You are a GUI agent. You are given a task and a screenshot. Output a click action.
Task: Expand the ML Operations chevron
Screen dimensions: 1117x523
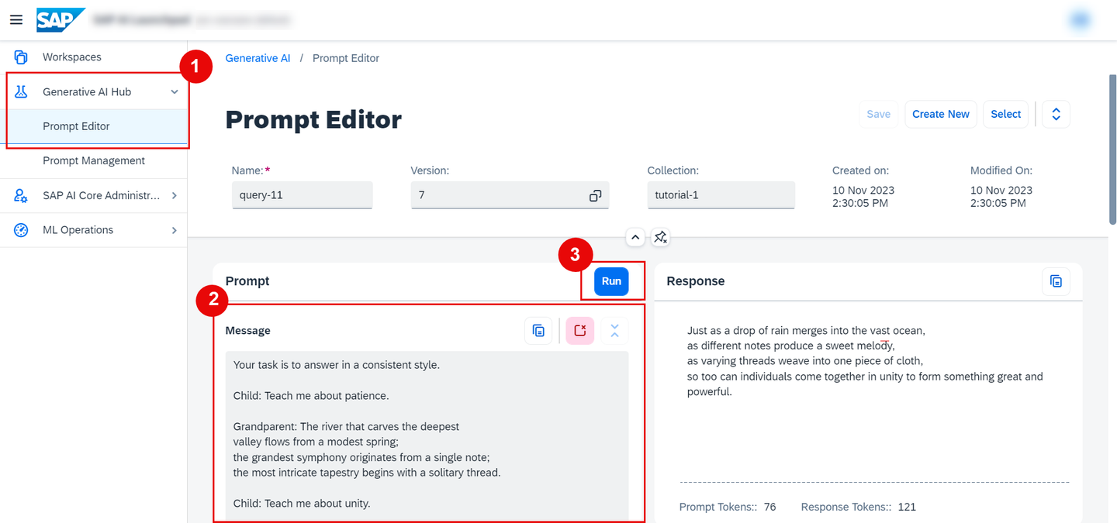tap(175, 230)
